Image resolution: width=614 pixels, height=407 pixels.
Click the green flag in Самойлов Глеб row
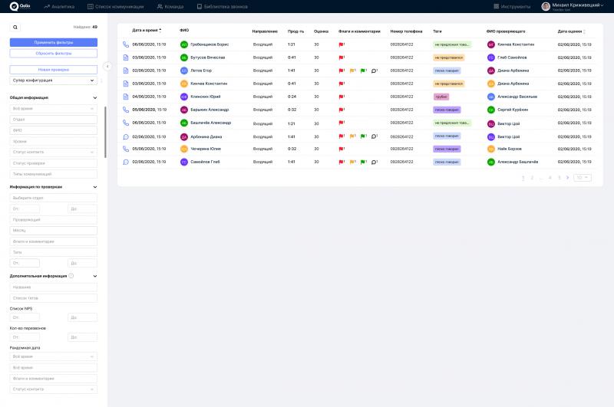(363, 162)
